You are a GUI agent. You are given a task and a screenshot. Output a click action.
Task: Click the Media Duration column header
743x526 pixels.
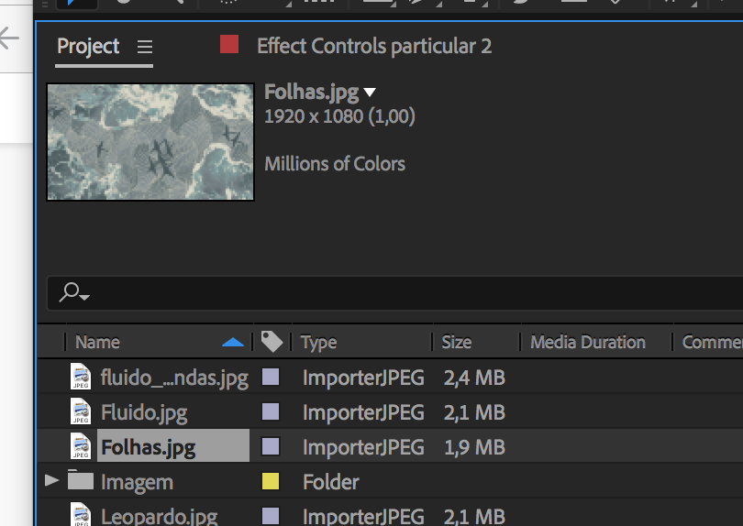pyautogui.click(x=588, y=342)
